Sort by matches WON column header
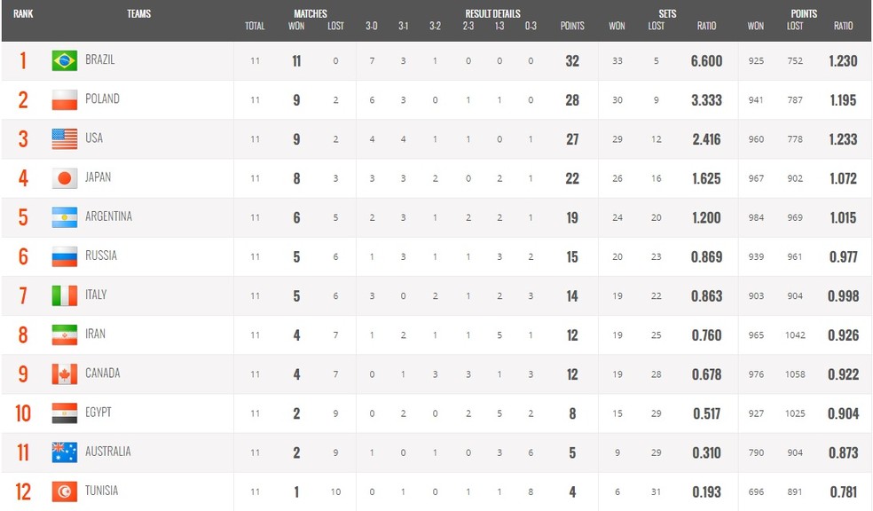Image resolution: width=873 pixels, height=511 pixels. [x=296, y=26]
